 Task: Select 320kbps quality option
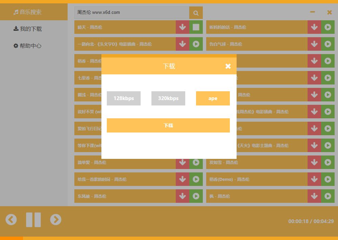(168, 98)
